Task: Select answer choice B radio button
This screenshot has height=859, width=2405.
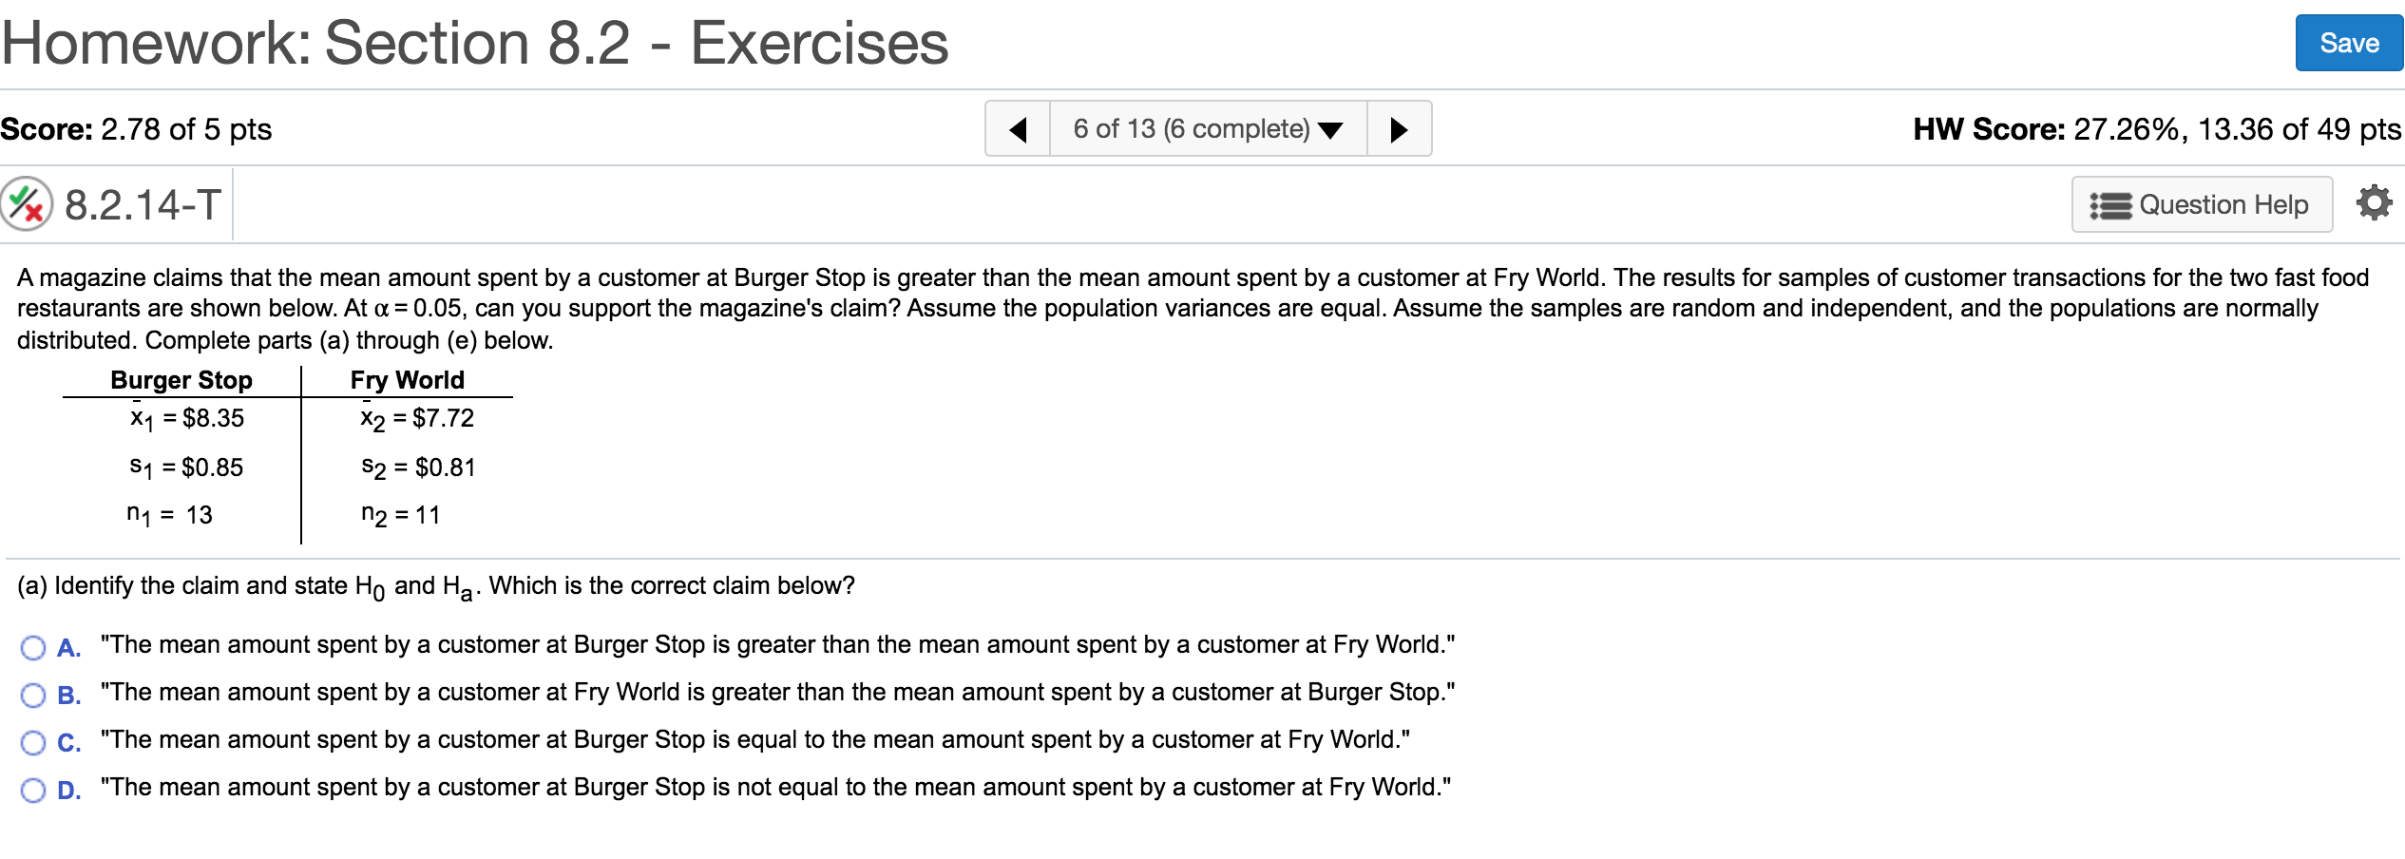Action: pyautogui.click(x=33, y=696)
